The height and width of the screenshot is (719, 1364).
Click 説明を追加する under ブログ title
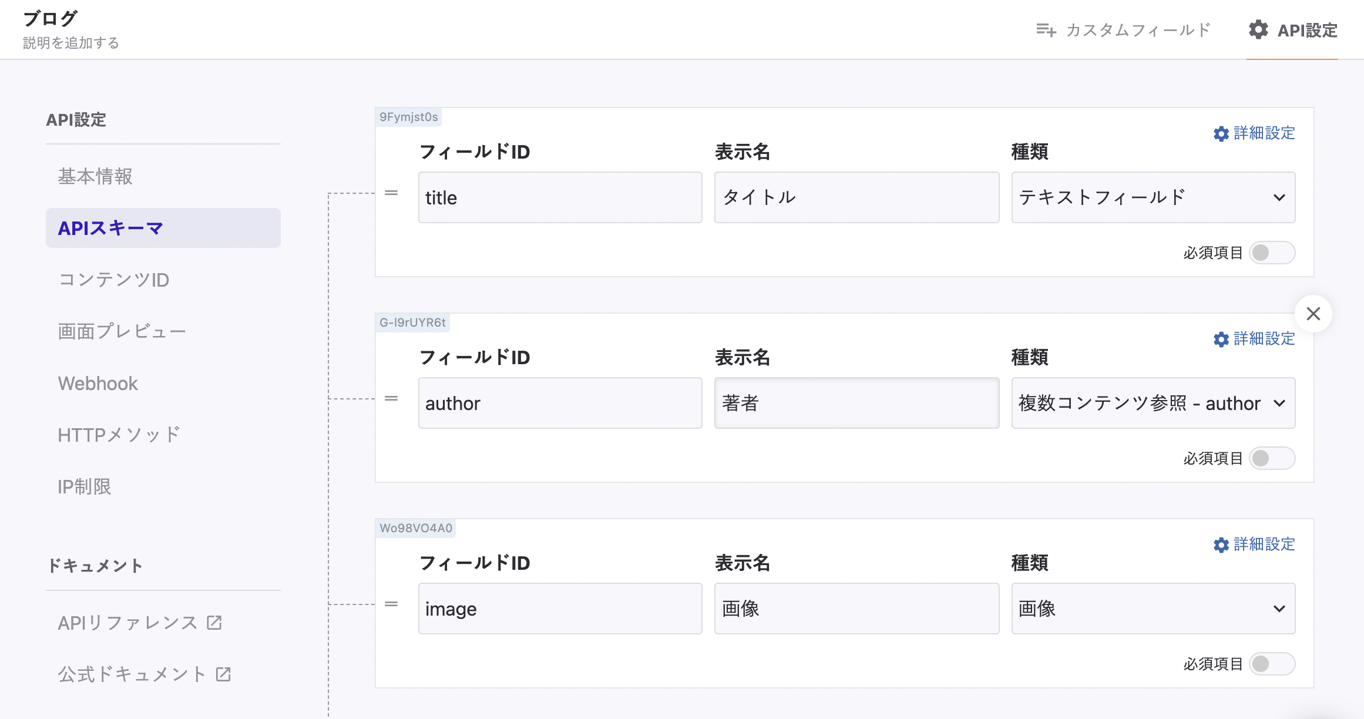[x=71, y=43]
